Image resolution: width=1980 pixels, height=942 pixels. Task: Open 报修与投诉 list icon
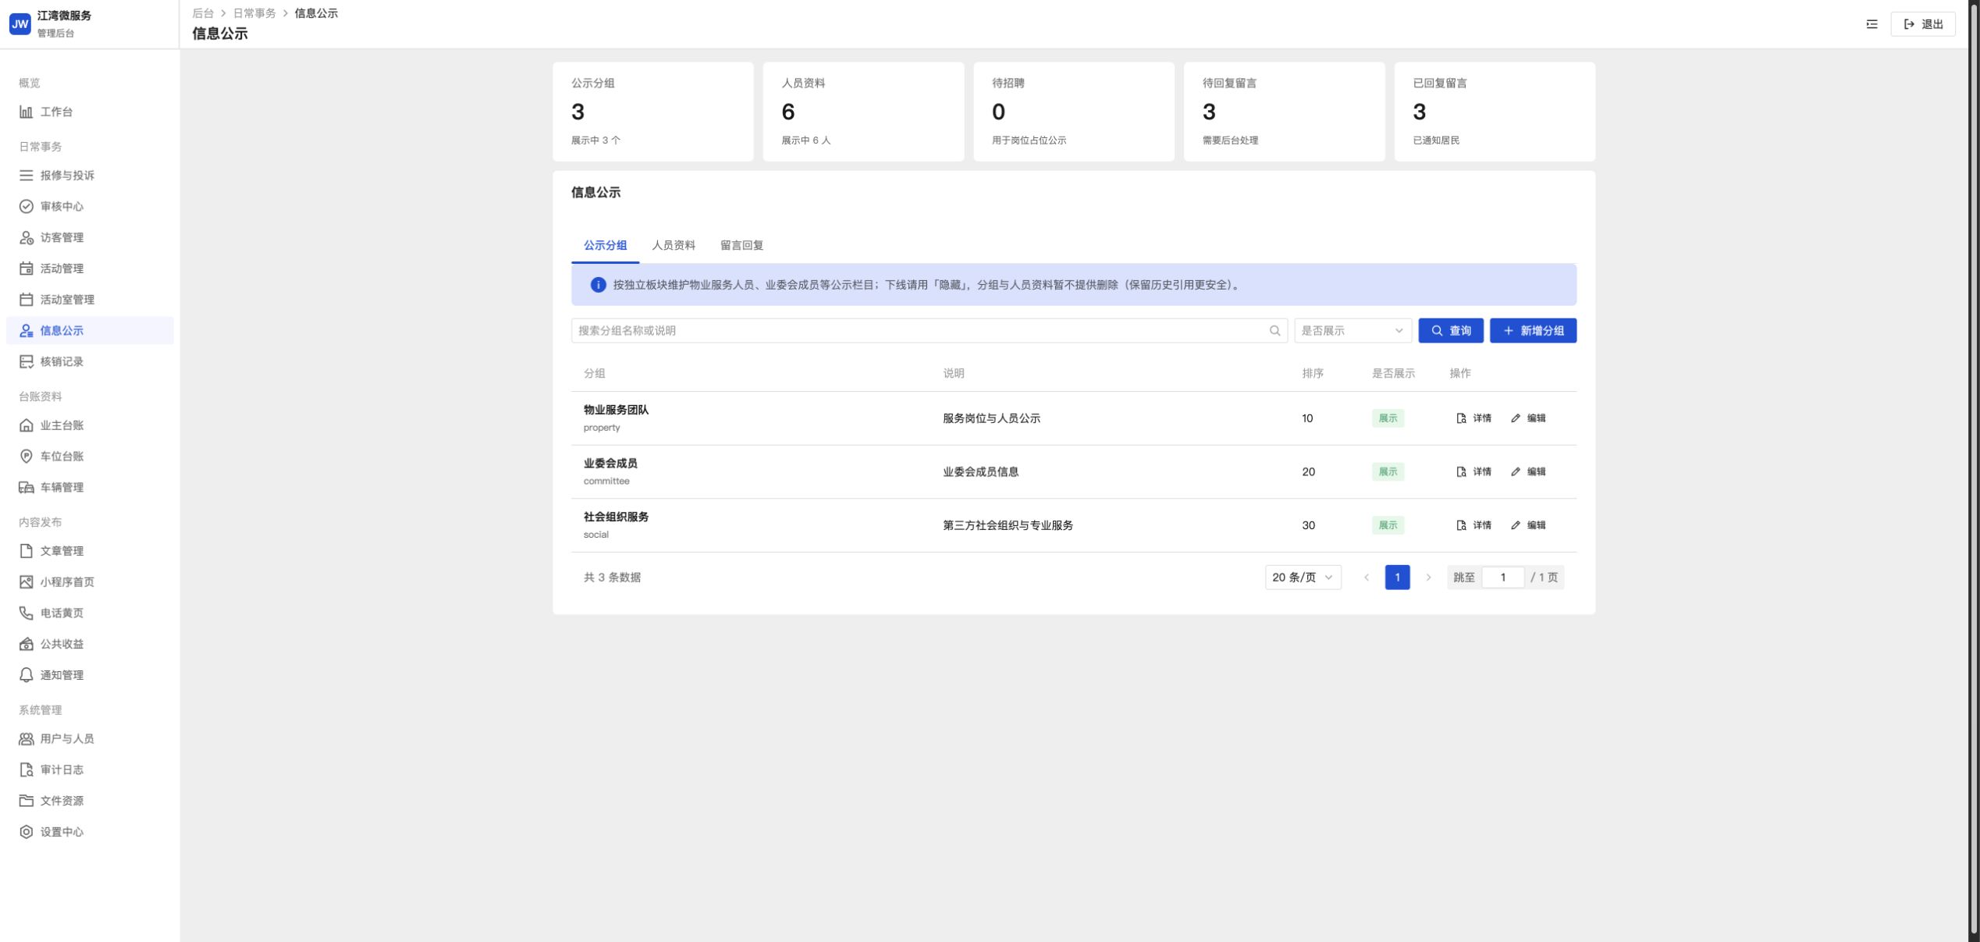pyautogui.click(x=26, y=176)
